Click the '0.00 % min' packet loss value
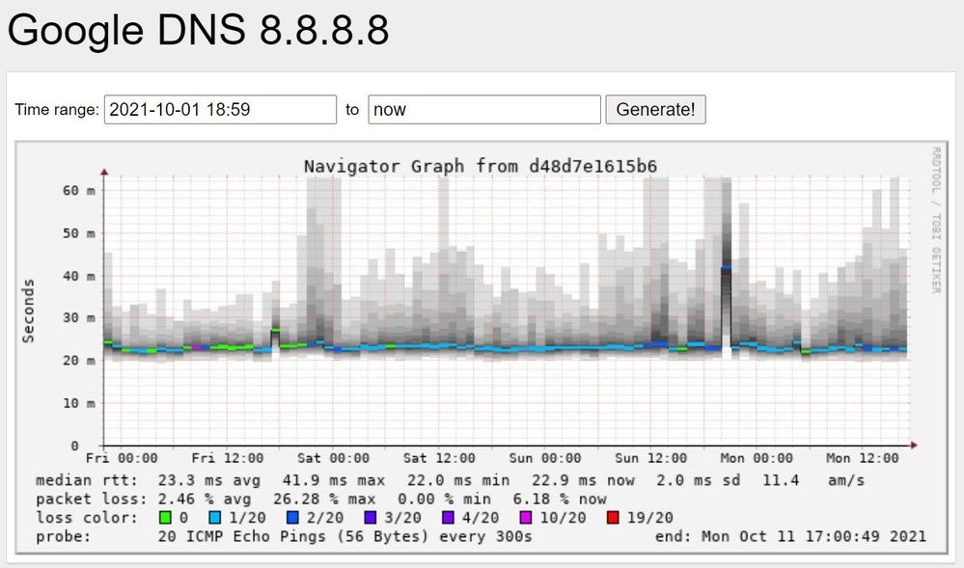 [x=444, y=500]
